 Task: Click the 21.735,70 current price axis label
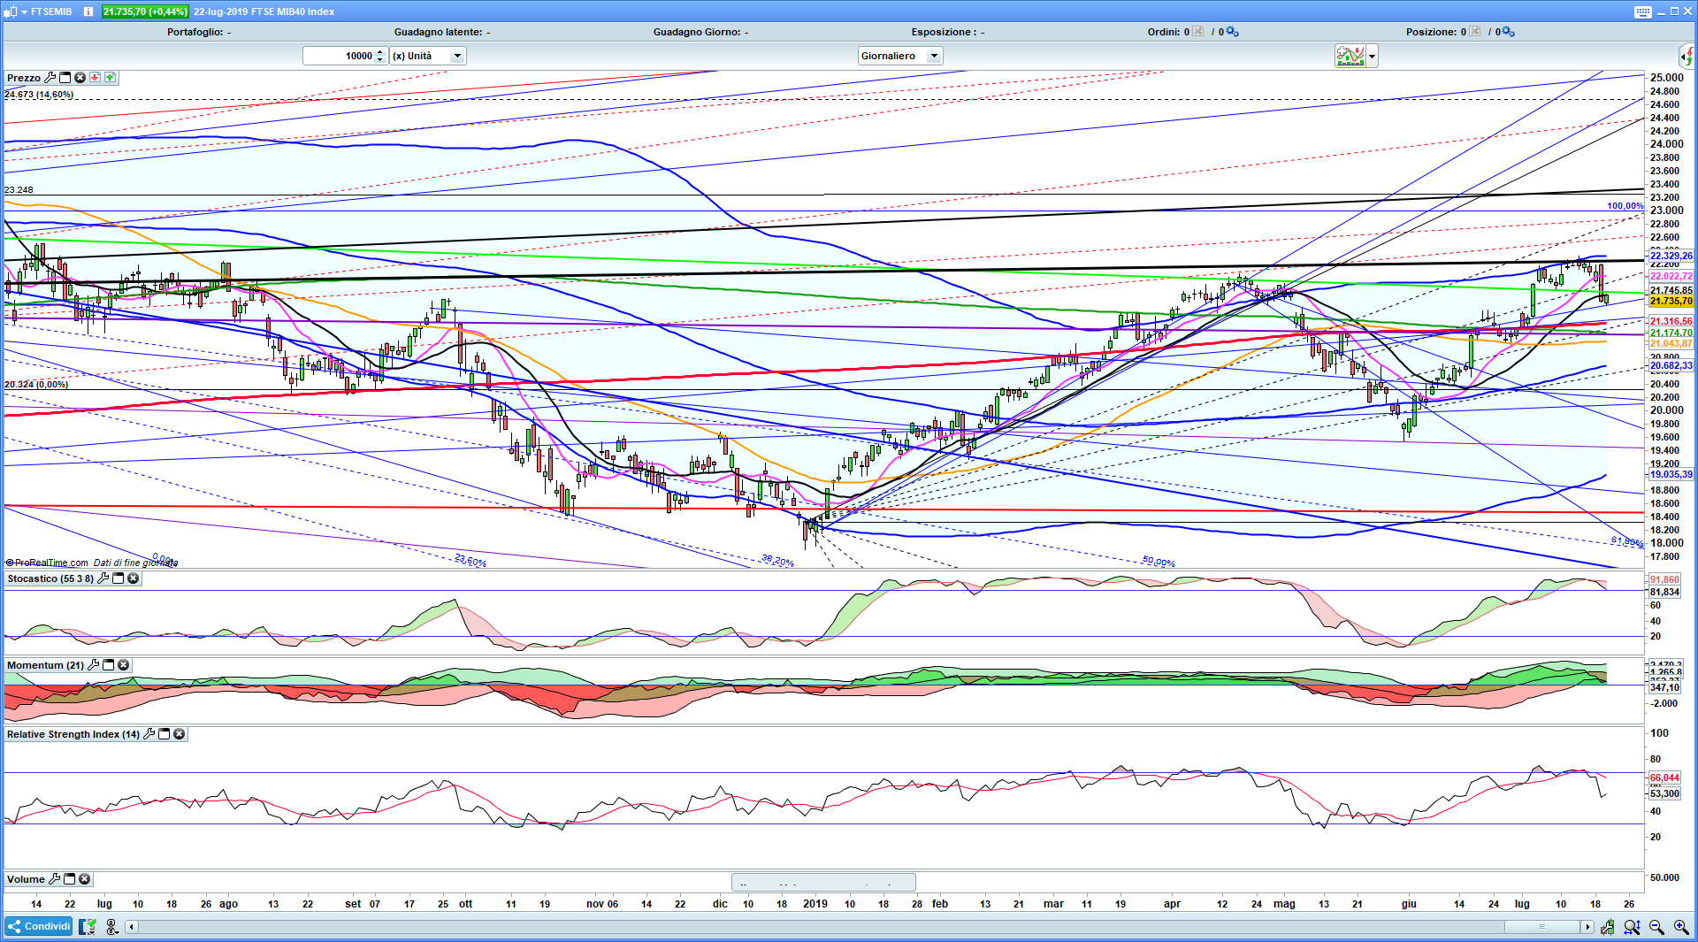tap(1671, 302)
